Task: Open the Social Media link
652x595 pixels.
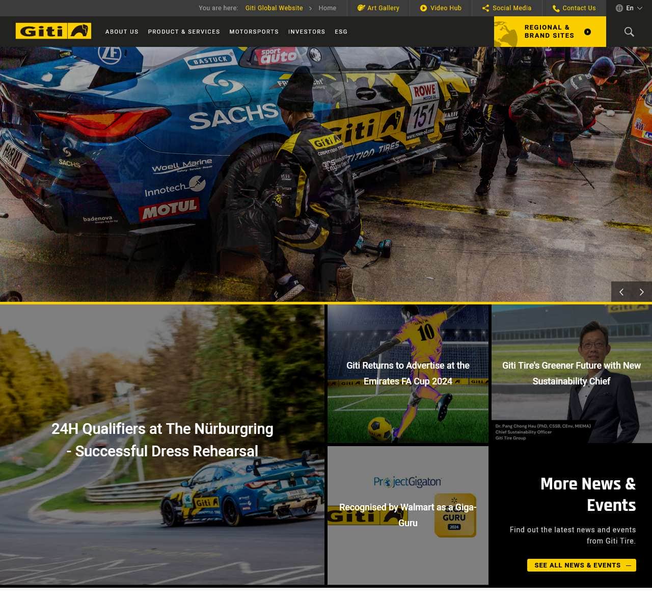Action: tap(507, 8)
